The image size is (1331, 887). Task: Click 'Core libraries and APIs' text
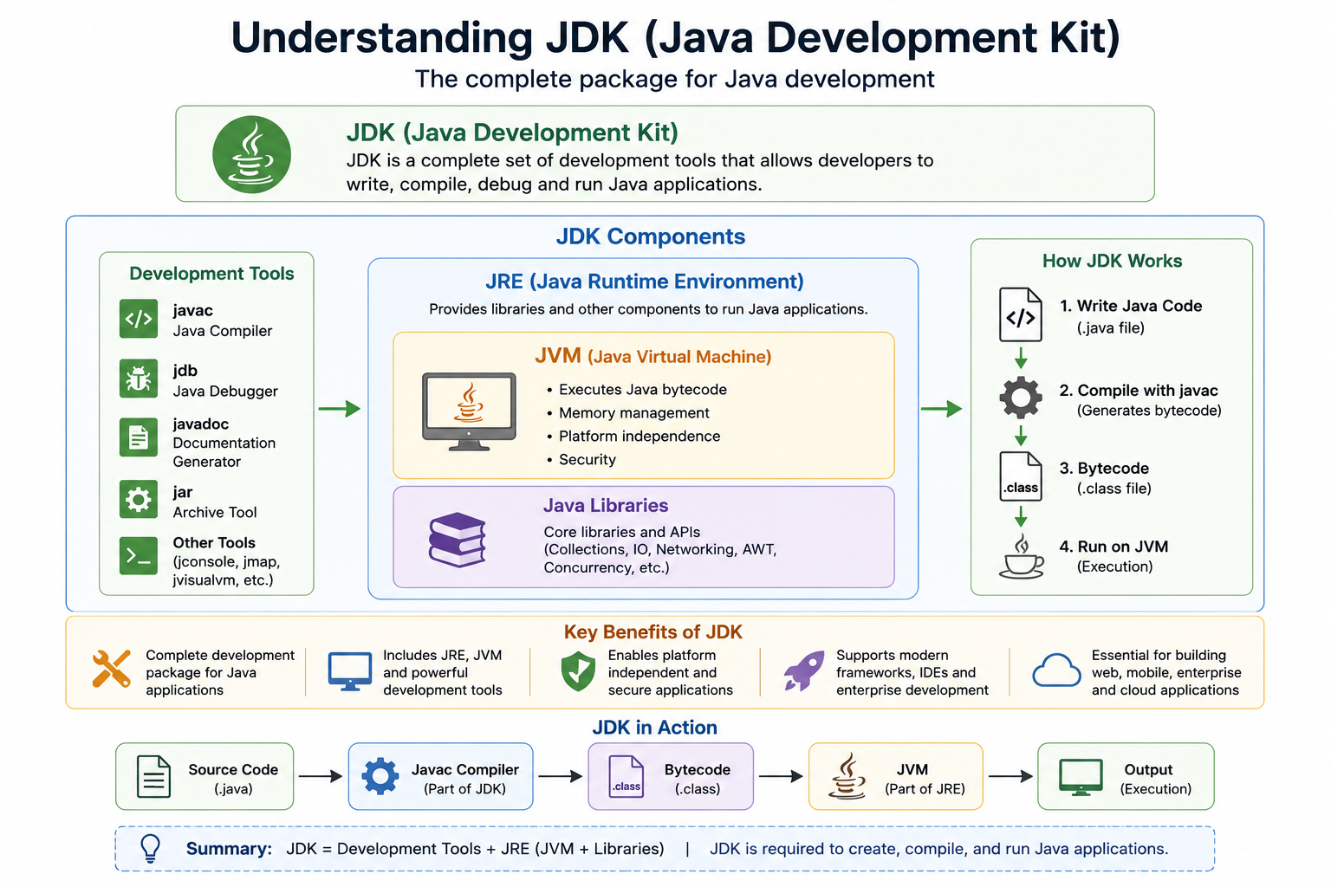tap(621, 532)
